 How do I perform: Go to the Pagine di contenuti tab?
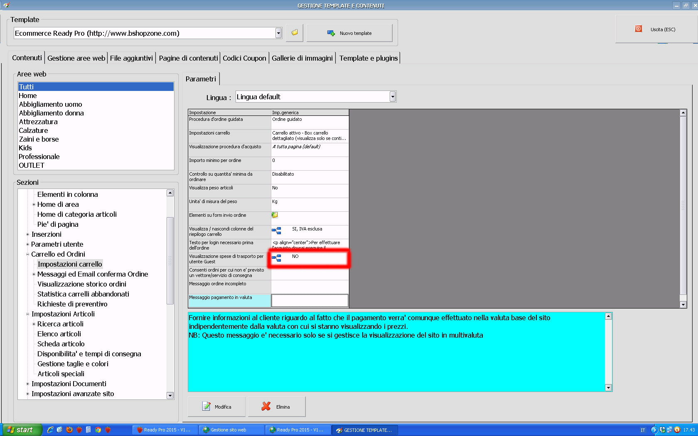coord(188,58)
